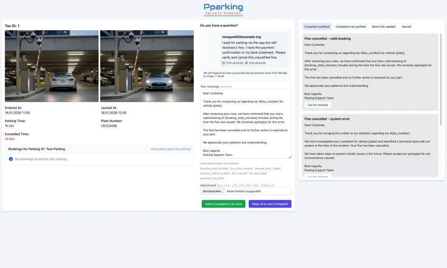Click the eye icon for message seen time
Screen dimensions: 447x268
click(246, 63)
